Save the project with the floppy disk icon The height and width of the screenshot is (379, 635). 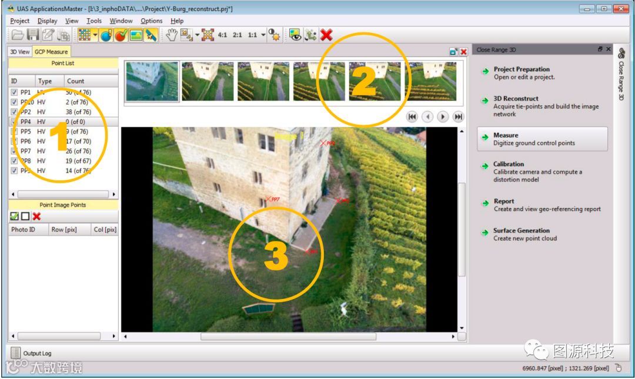[33, 35]
